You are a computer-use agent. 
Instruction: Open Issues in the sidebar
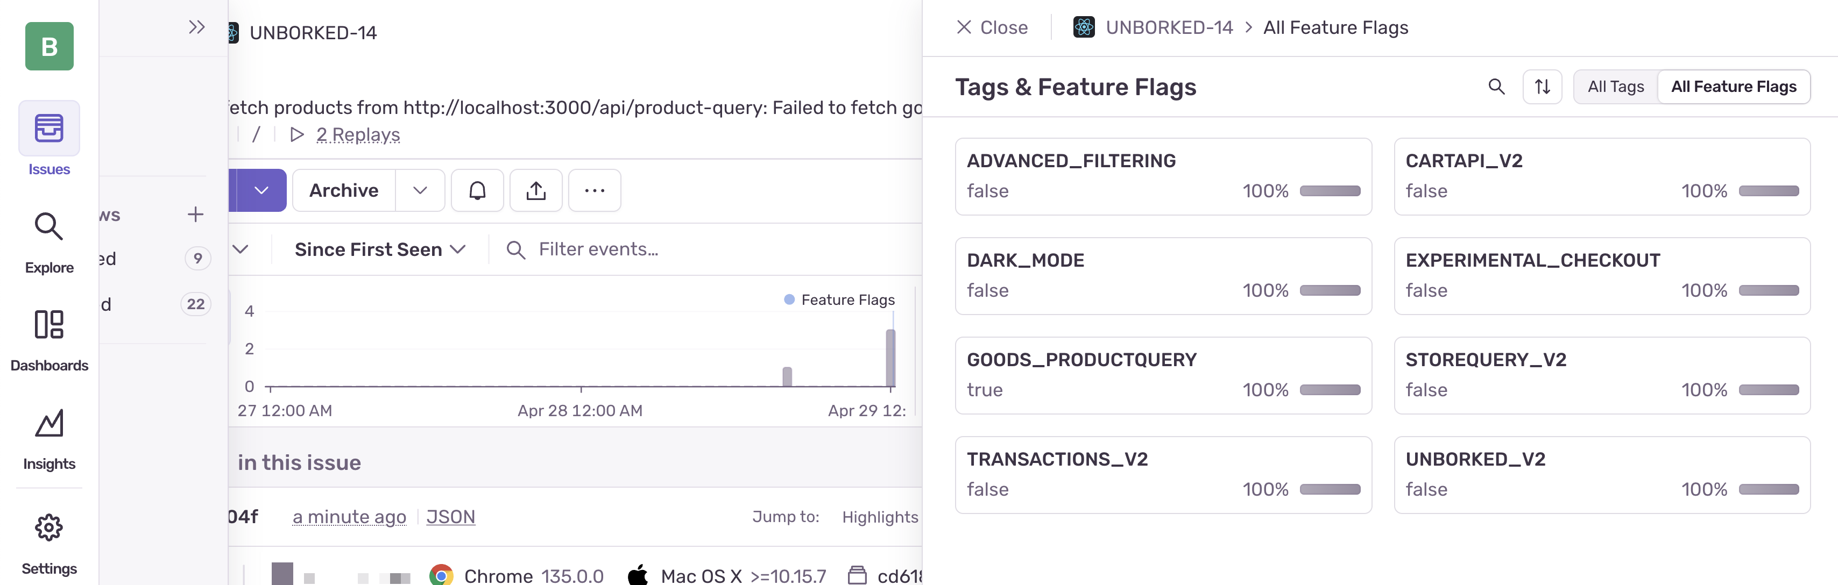tap(48, 129)
